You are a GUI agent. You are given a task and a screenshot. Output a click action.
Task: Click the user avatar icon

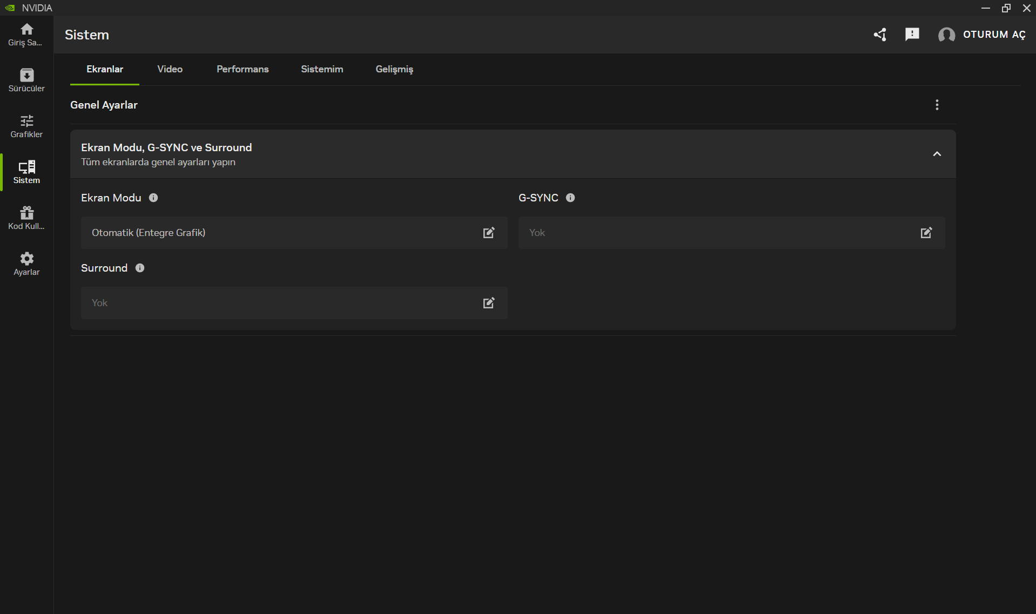pyautogui.click(x=946, y=35)
